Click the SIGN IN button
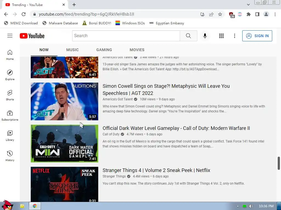 257,36
